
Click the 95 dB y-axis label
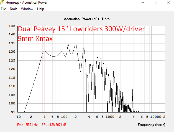click(x=13, y=112)
